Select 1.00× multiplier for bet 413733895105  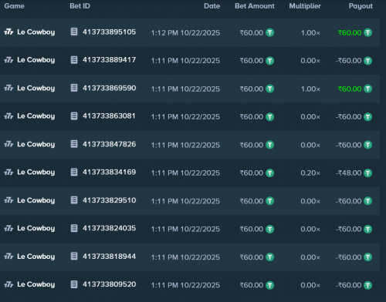click(310, 33)
